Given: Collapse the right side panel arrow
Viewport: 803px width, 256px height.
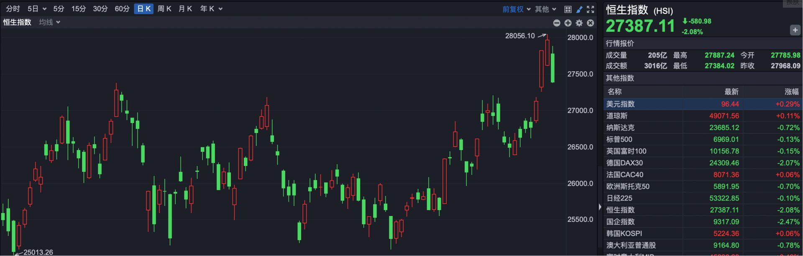Looking at the screenshot, I should (x=600, y=207).
